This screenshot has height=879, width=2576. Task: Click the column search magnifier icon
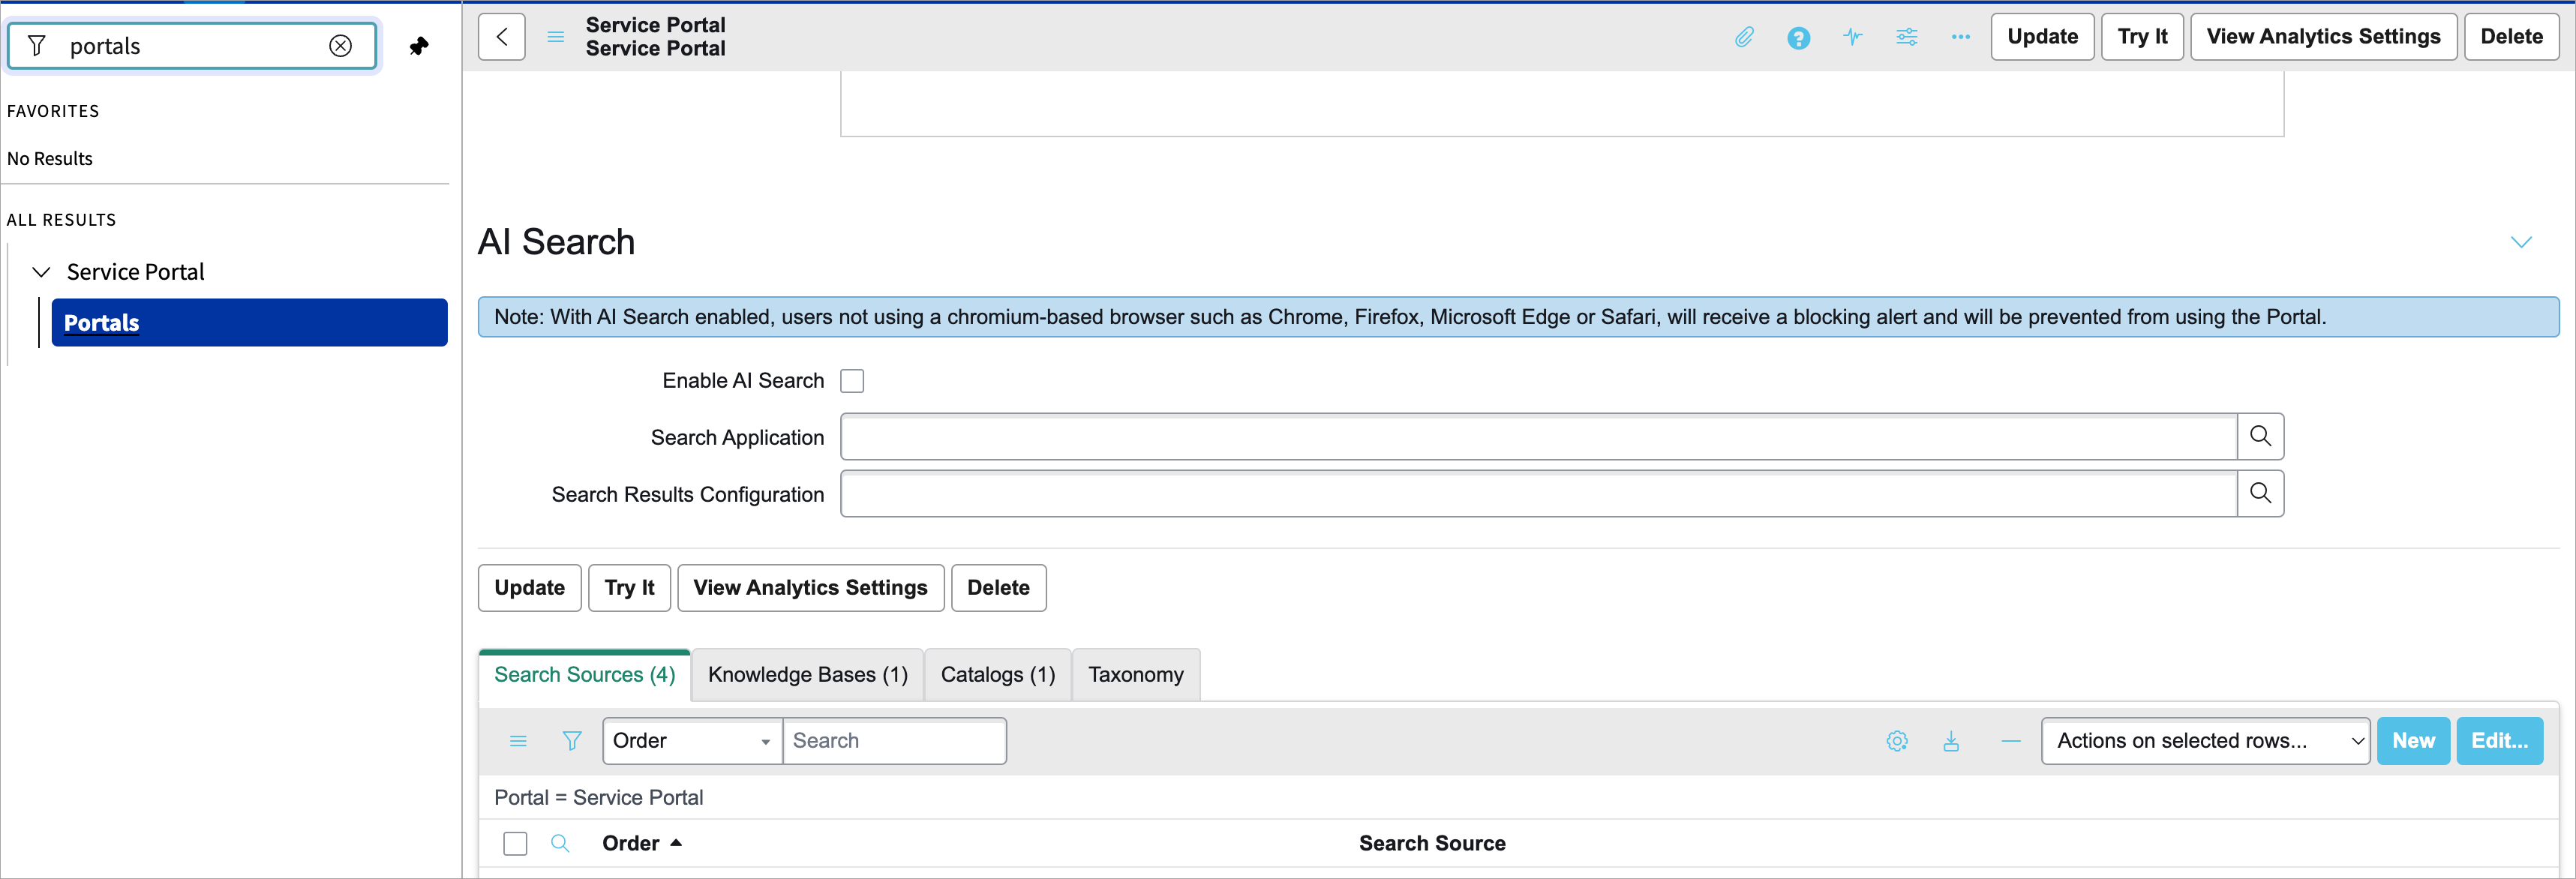(560, 843)
